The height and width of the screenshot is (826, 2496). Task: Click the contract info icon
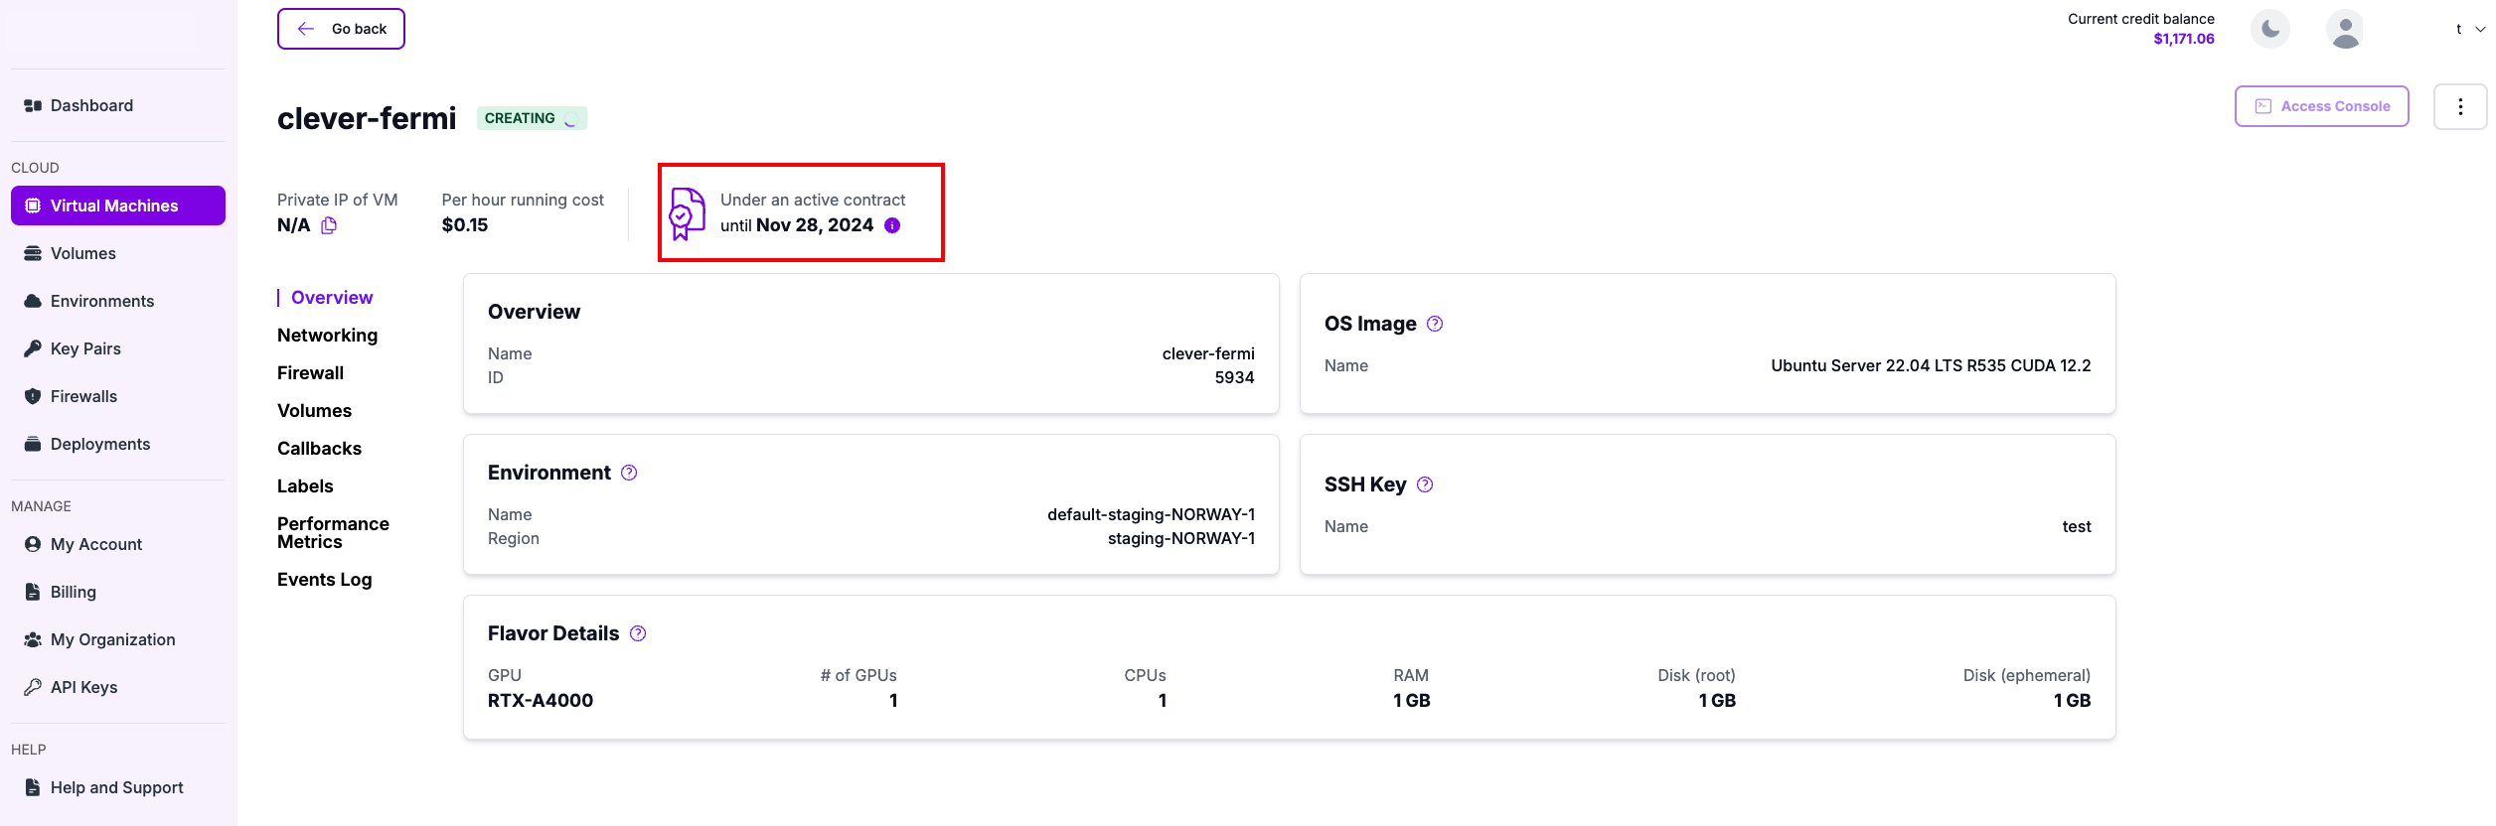click(x=892, y=225)
